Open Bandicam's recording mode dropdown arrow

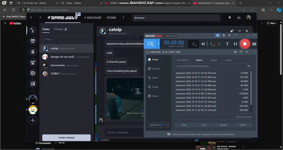click(x=158, y=44)
